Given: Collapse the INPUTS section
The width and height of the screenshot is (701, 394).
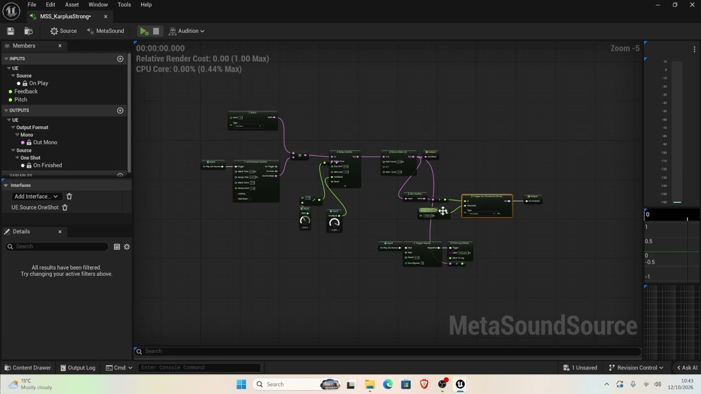Looking at the screenshot, I should pos(6,59).
